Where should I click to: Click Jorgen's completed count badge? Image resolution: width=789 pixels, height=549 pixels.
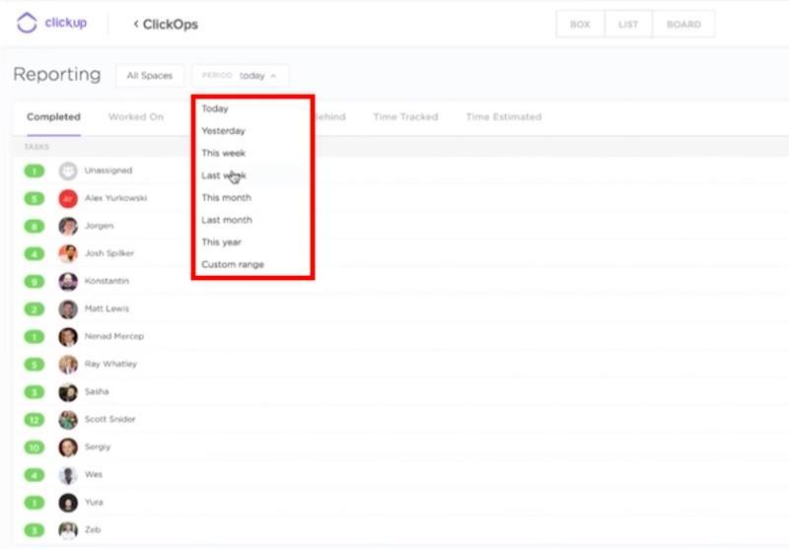(35, 227)
